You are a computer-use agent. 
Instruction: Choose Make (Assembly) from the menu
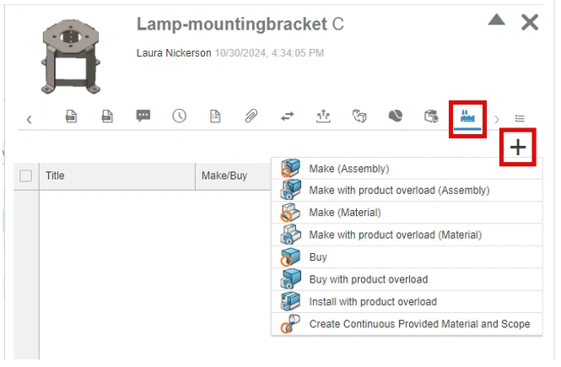point(348,169)
